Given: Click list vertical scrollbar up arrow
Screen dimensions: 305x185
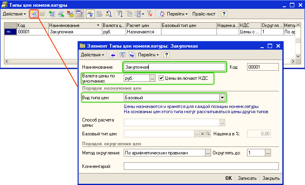Looking at the screenshot, I should (x=298, y=25).
